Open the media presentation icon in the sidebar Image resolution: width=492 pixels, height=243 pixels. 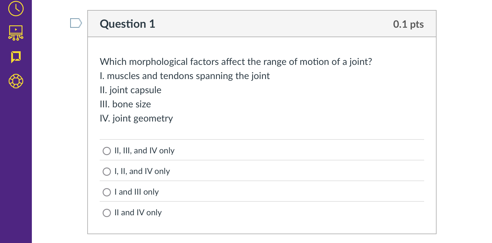pyautogui.click(x=16, y=33)
